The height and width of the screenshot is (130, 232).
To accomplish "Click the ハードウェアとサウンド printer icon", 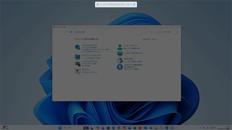I will 77,64.
